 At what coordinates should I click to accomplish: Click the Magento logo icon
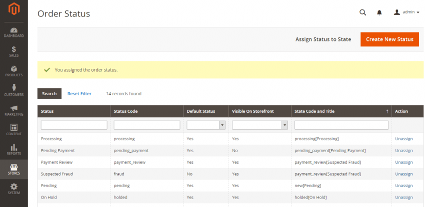coord(14,9)
